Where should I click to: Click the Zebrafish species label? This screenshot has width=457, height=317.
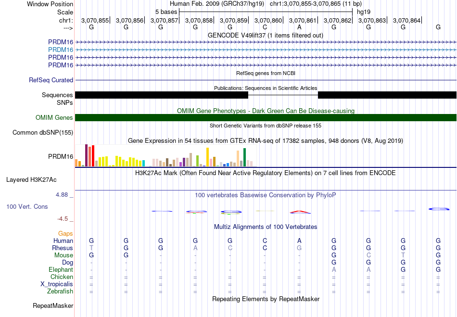(x=60, y=291)
